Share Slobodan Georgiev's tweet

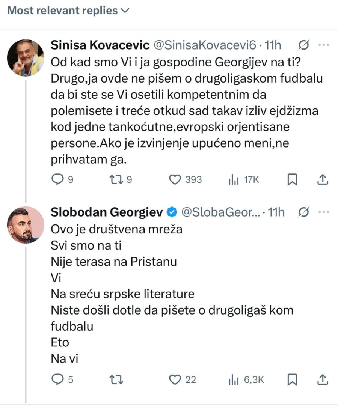point(323,380)
